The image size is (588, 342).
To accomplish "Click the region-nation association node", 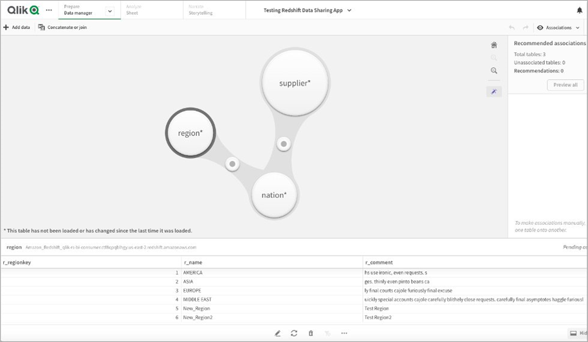I will [x=232, y=164].
